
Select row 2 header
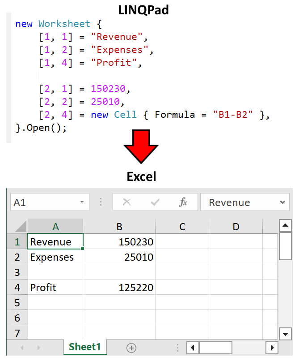[17, 257]
